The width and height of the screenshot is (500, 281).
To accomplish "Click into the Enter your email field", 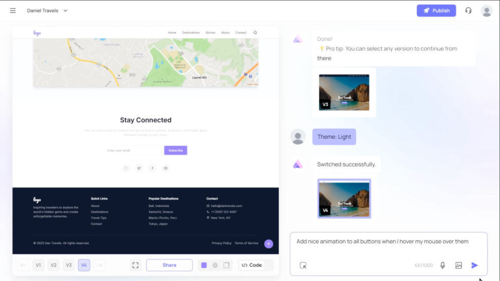I will pos(133,150).
